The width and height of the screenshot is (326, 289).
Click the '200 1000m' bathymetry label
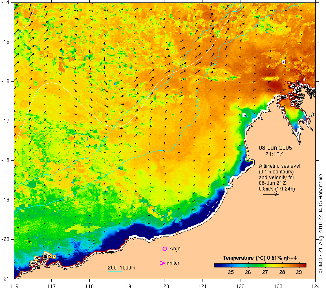coord(121,268)
